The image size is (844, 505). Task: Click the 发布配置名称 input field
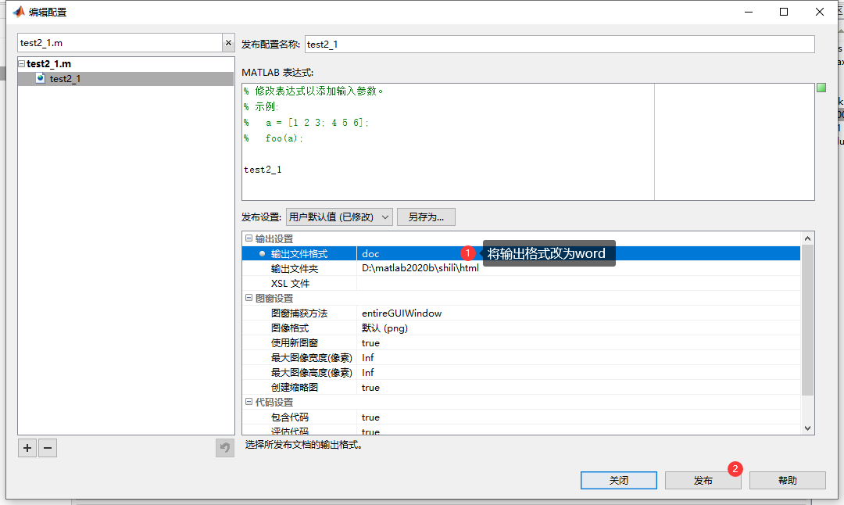pyautogui.click(x=560, y=44)
